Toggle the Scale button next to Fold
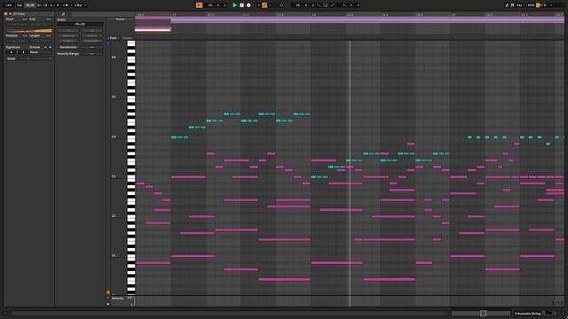 (127, 38)
